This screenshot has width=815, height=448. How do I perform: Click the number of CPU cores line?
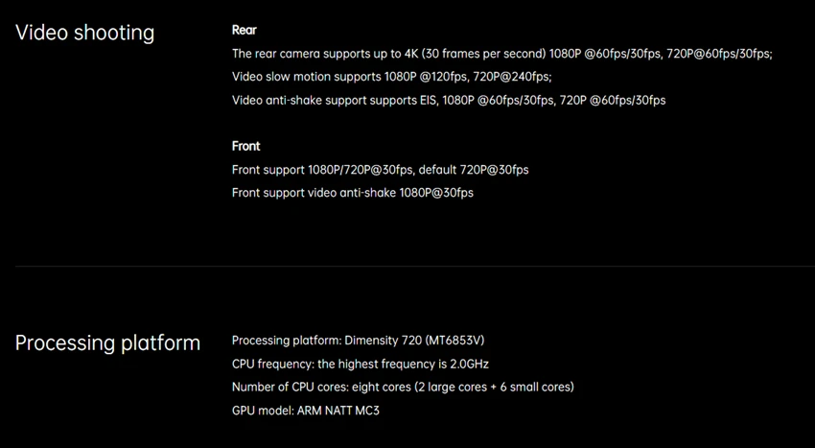(x=403, y=387)
